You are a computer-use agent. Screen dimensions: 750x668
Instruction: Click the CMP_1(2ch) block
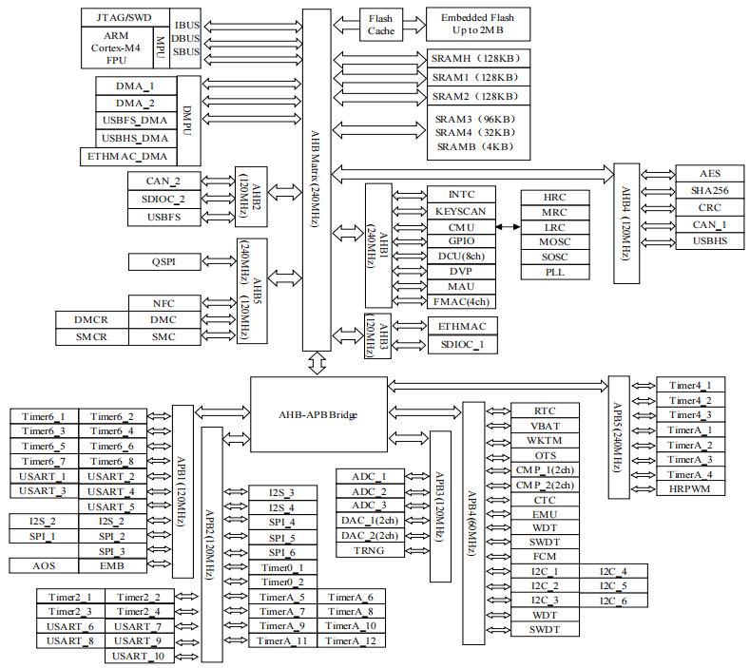tap(545, 470)
